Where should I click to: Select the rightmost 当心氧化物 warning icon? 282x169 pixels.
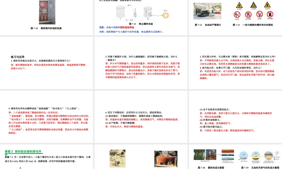(x=267, y=5)
